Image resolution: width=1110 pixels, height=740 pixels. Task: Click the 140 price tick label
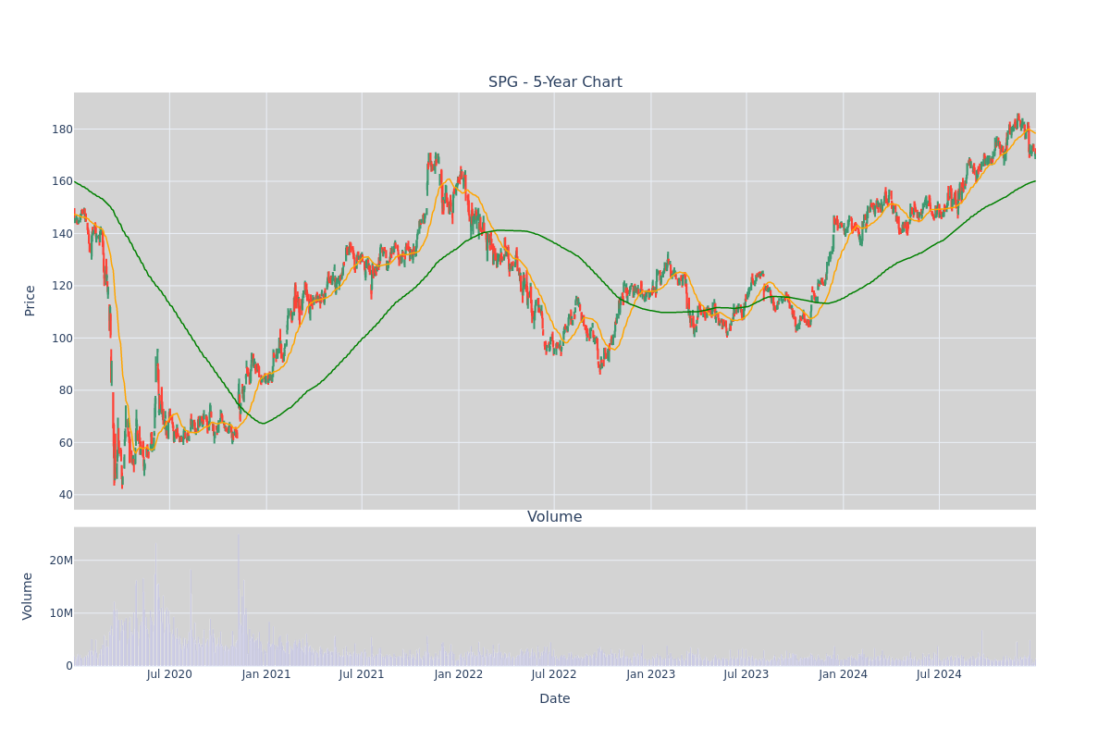click(x=62, y=234)
